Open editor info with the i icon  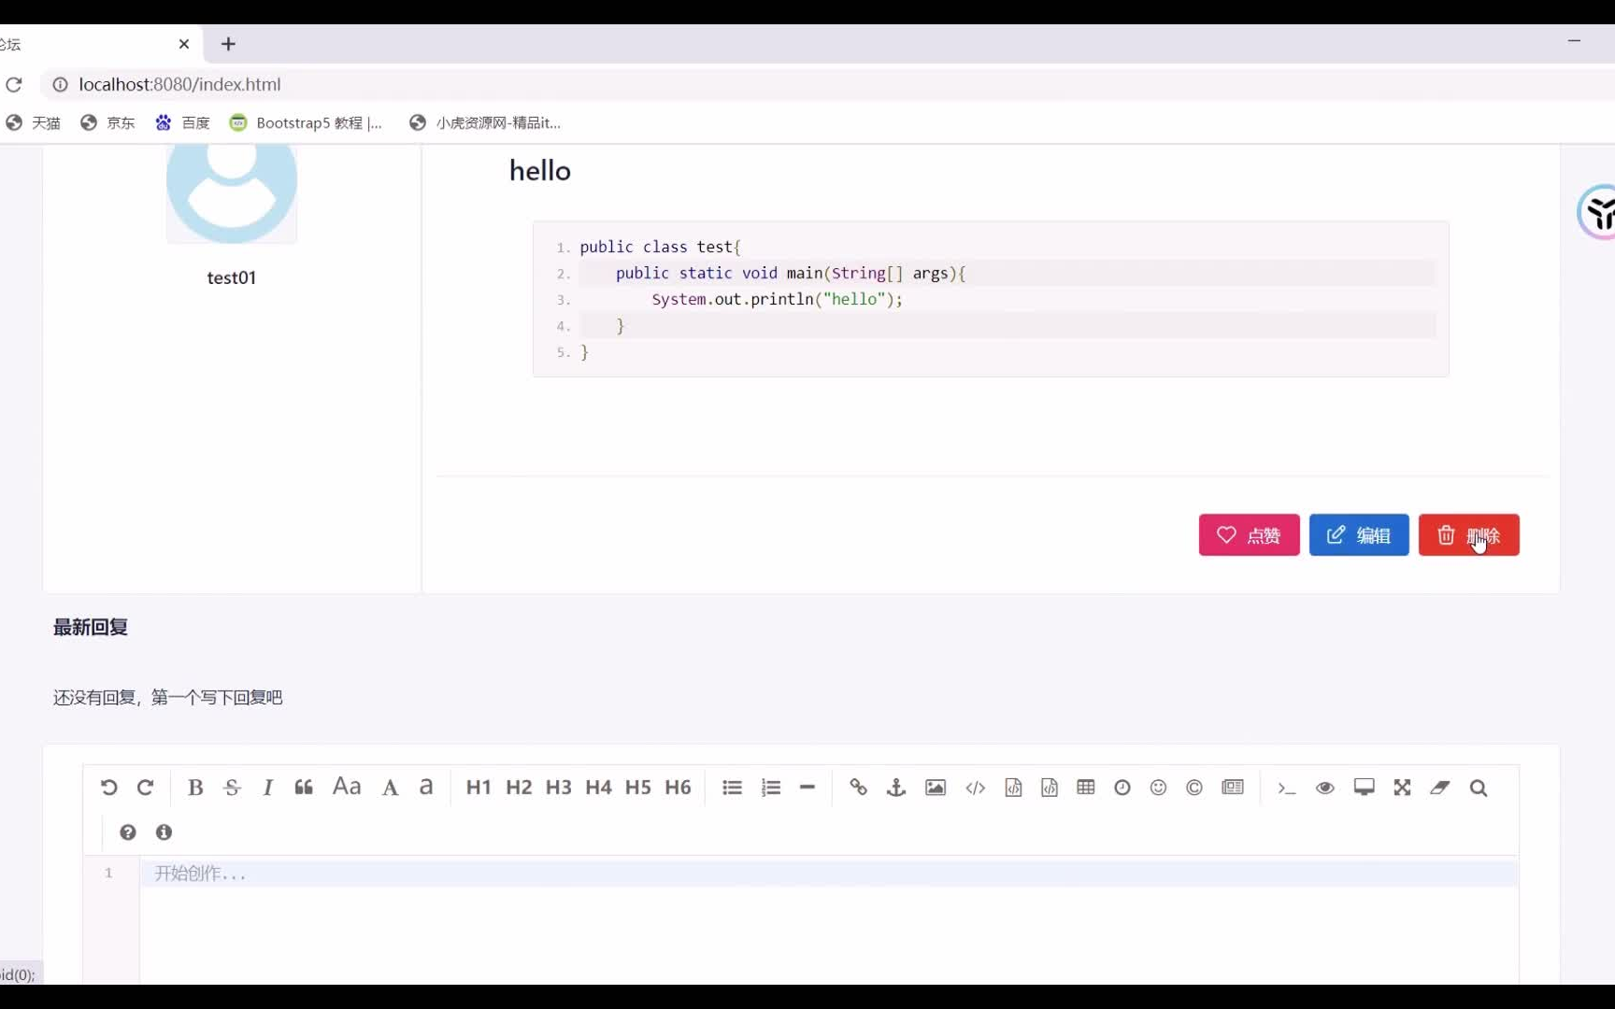(164, 832)
